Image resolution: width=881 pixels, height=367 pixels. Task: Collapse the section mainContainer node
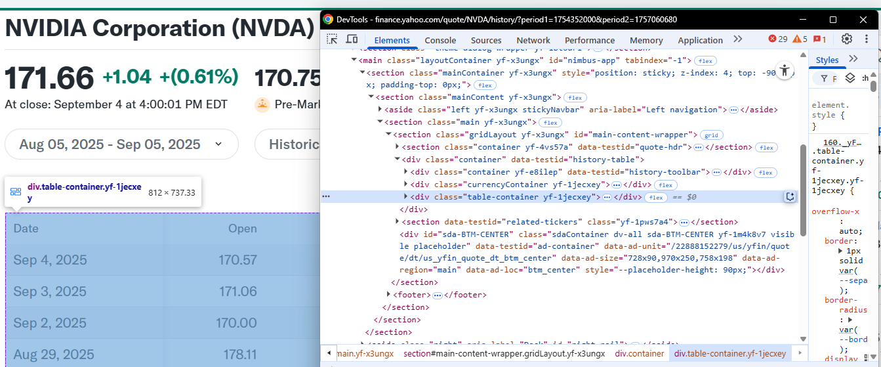click(362, 72)
